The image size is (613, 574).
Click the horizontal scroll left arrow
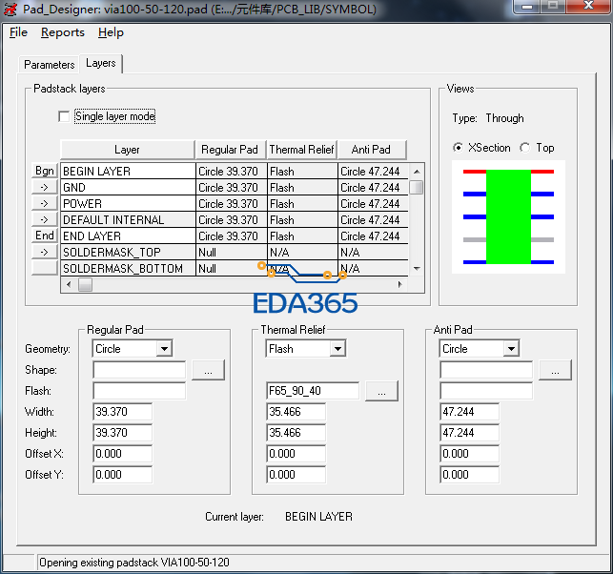coord(69,284)
